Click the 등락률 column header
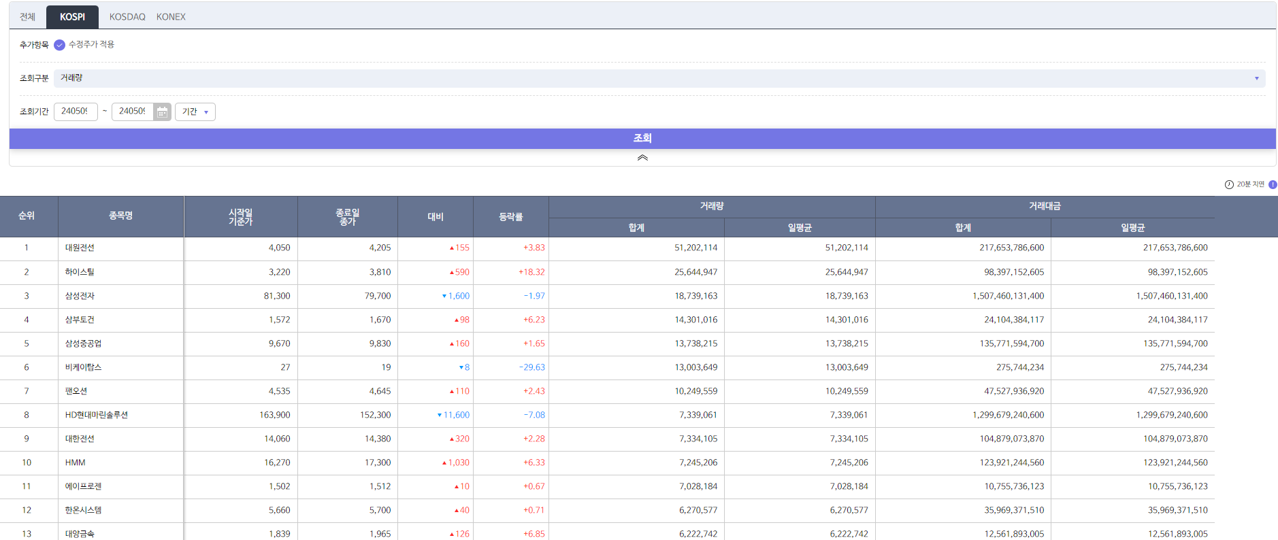1278x540 pixels. tap(510, 217)
